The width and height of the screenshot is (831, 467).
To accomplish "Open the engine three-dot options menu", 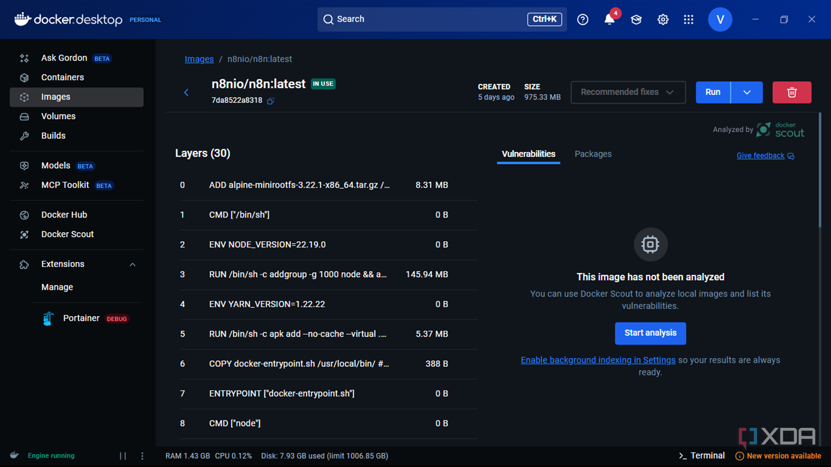I will (x=142, y=456).
